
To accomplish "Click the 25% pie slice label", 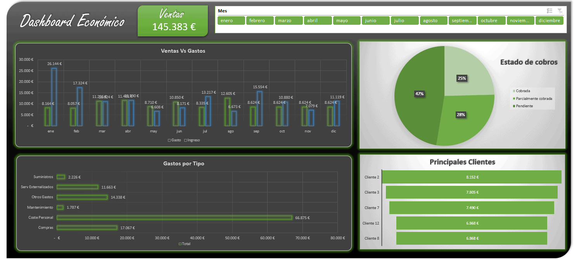I will pos(462,78).
